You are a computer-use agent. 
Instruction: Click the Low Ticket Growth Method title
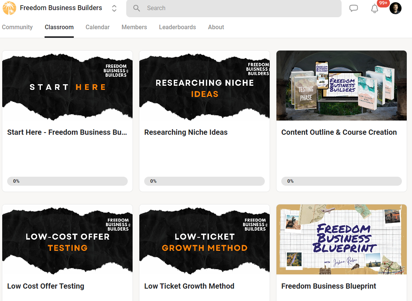[189, 286]
